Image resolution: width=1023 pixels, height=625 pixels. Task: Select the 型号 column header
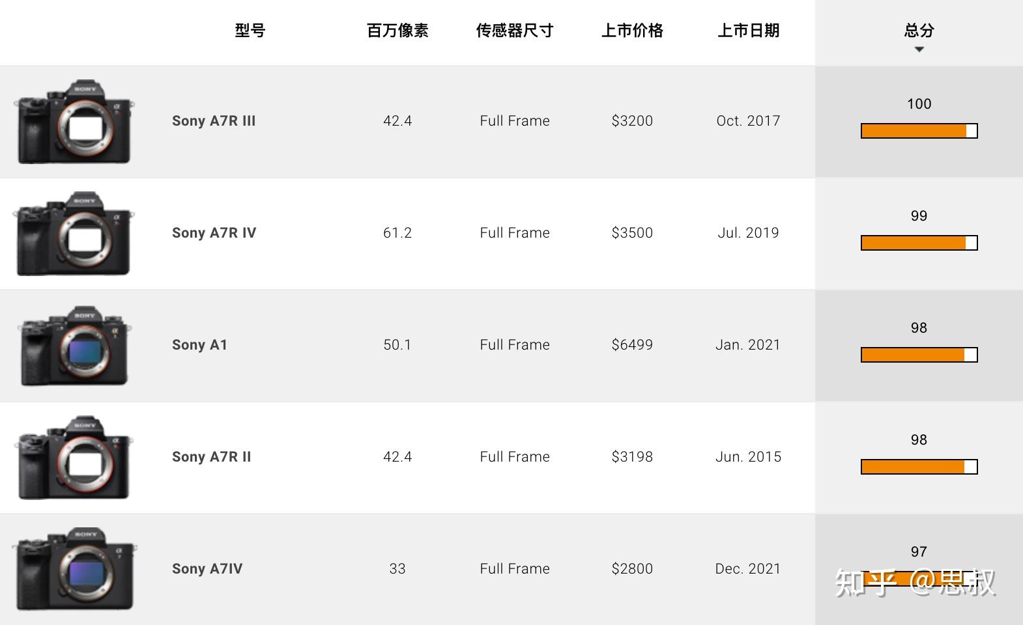[x=250, y=31]
